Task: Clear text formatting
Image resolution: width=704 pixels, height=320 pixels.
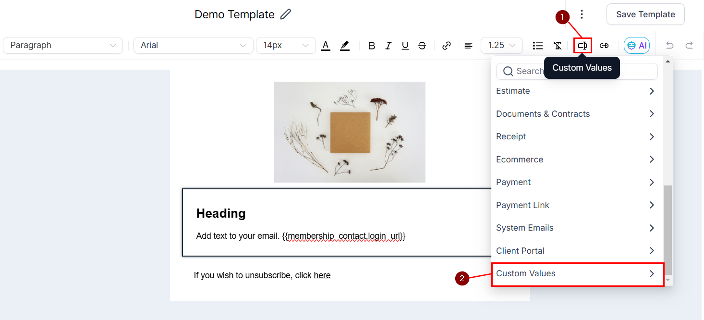Action: [x=557, y=46]
